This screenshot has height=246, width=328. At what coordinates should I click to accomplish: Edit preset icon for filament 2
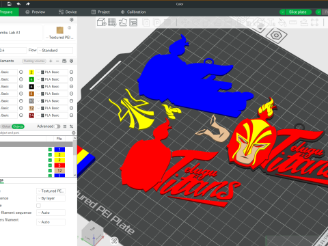[x=71, y=72]
